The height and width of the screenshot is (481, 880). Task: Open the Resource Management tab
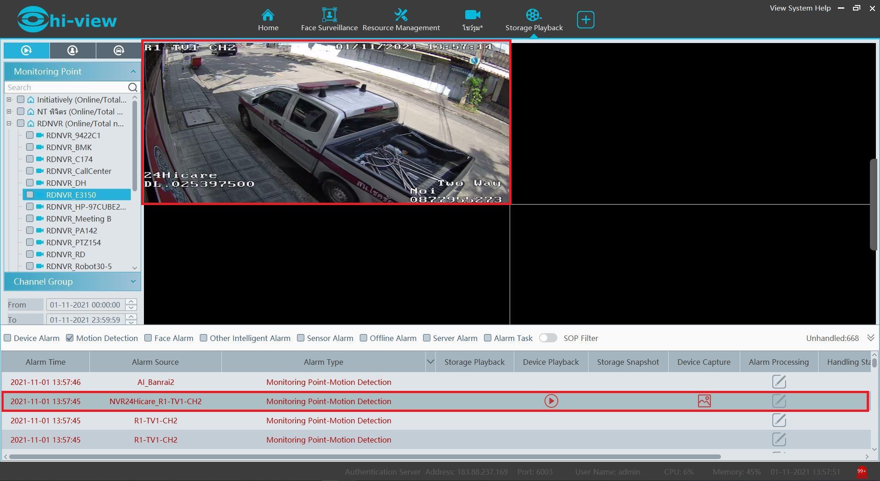tap(401, 20)
